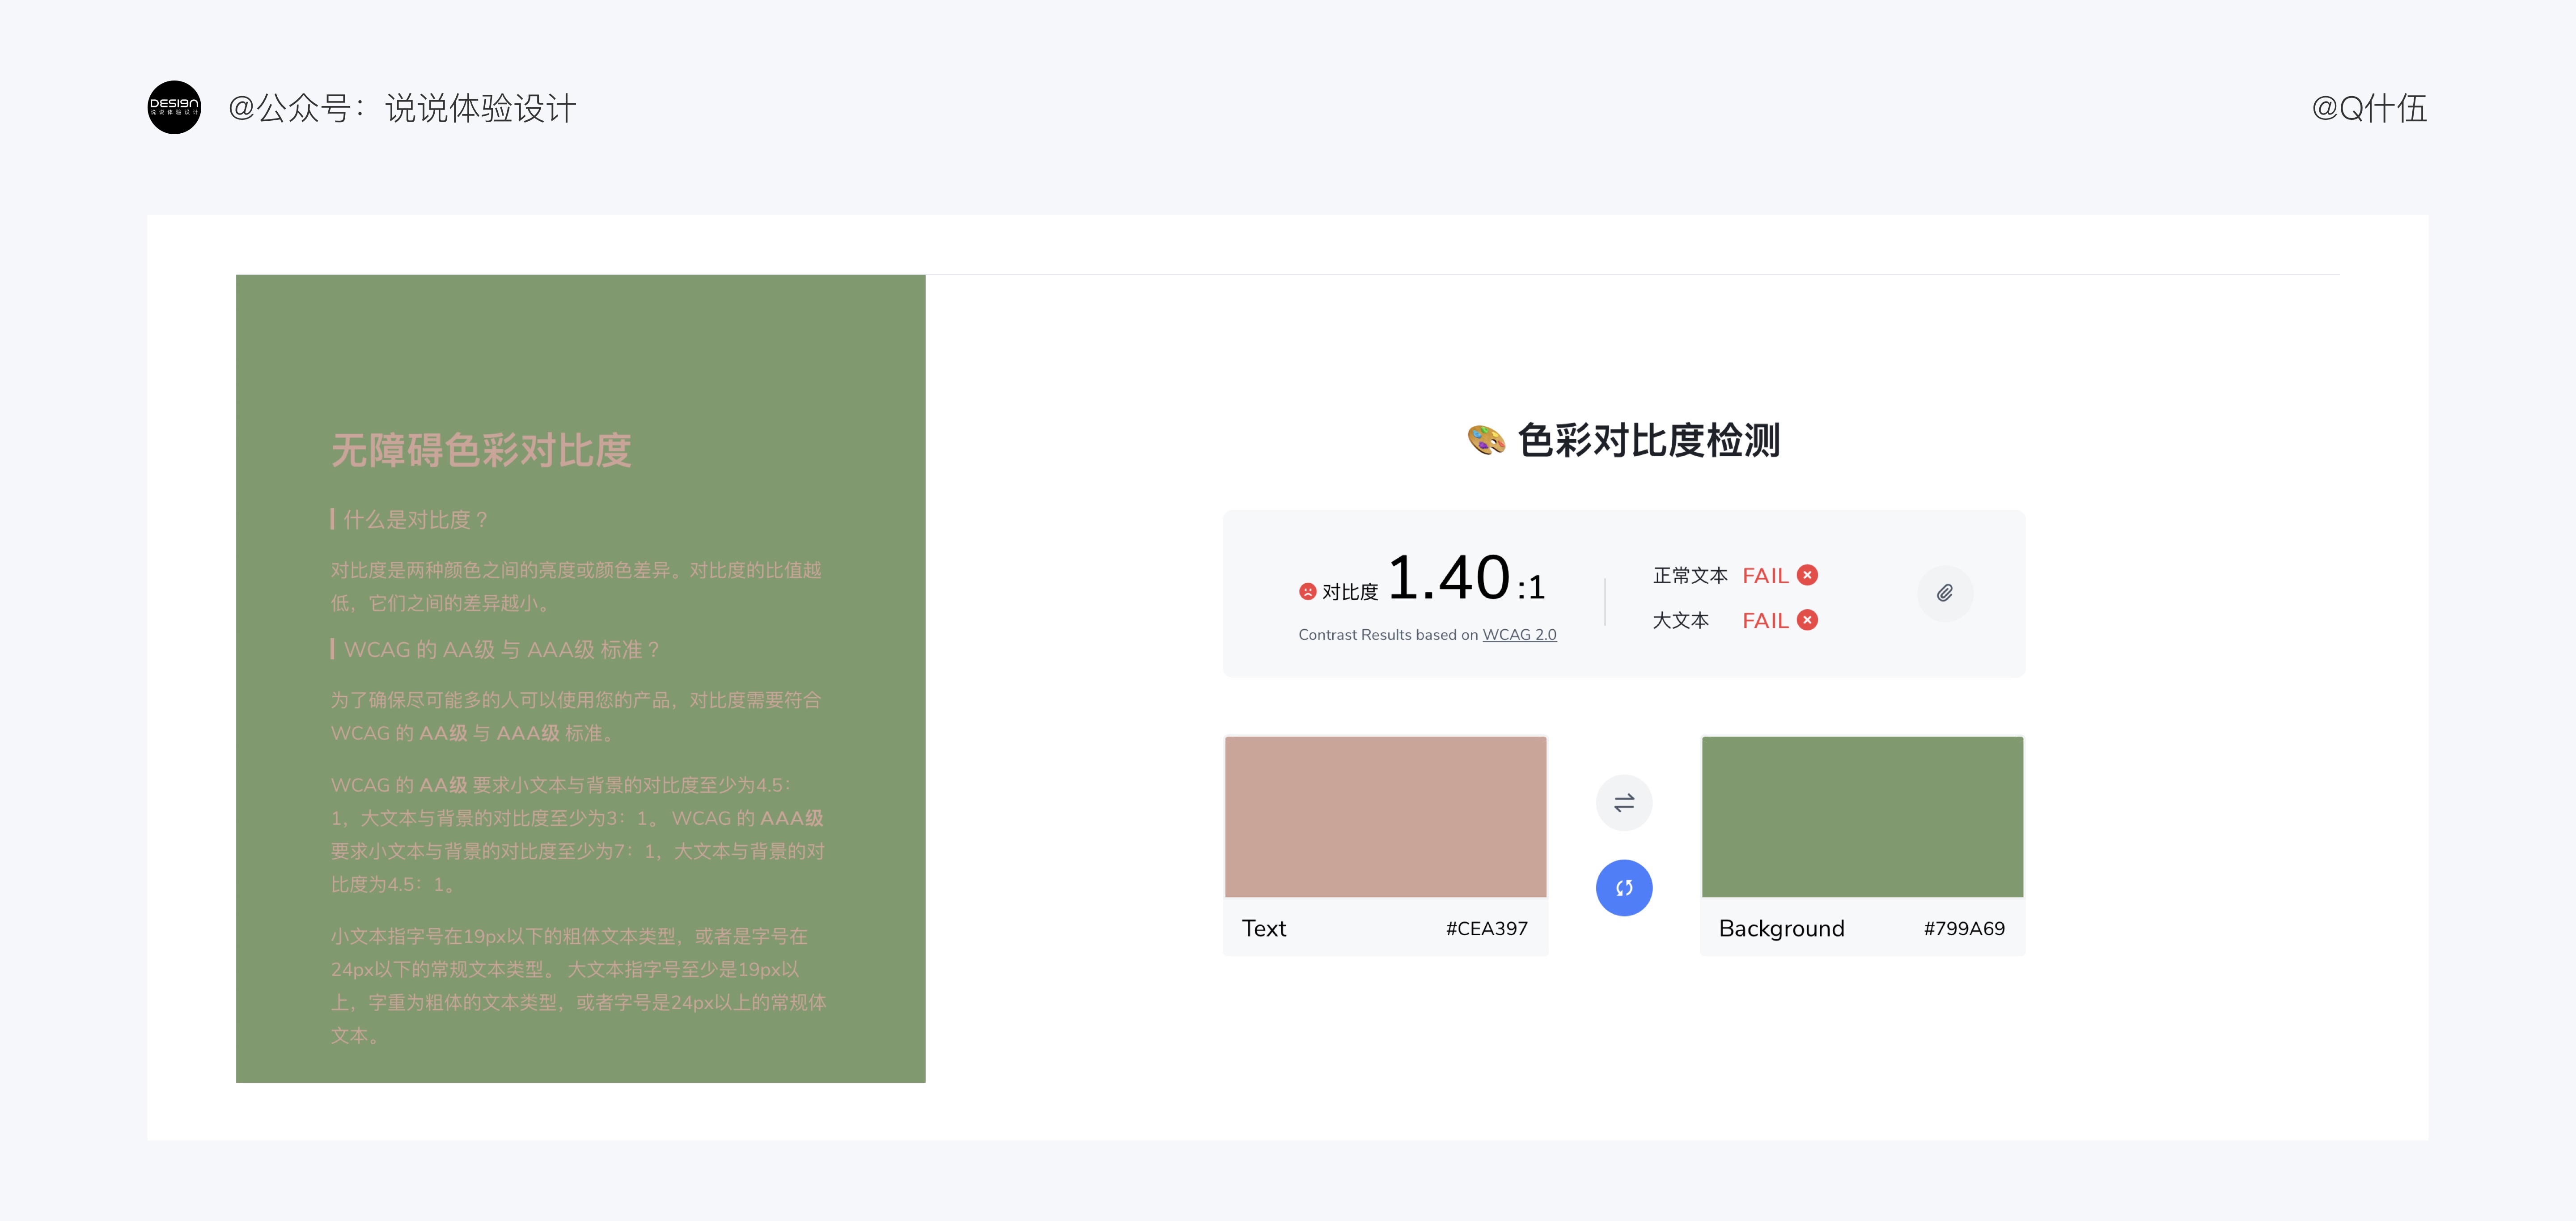
Task: Click the 无障碍色彩对比度 preview title
Action: pyautogui.click(x=481, y=450)
